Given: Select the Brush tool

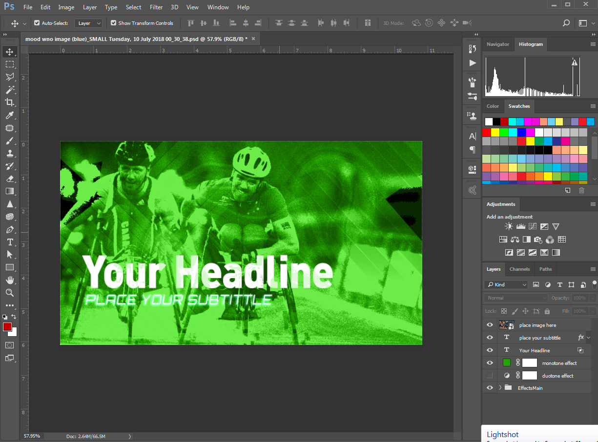Looking at the screenshot, I should pyautogui.click(x=10, y=141).
